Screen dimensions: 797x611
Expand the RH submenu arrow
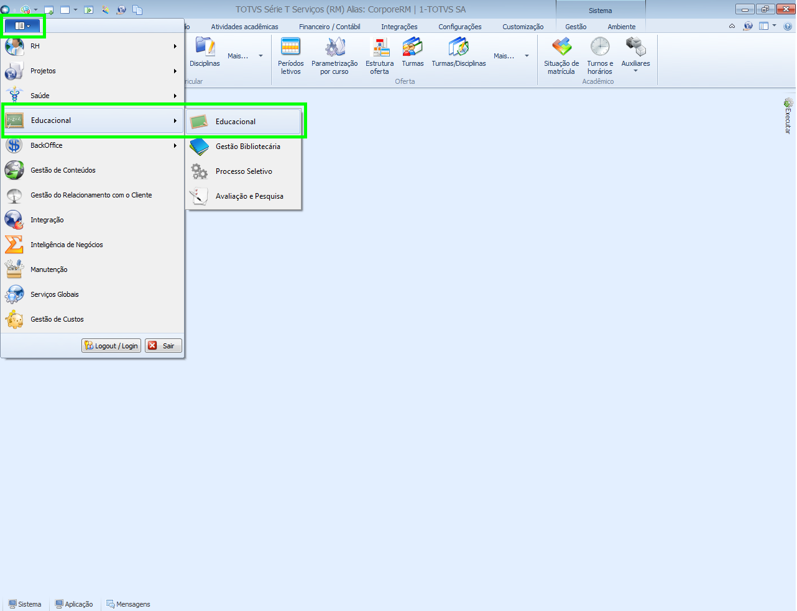click(175, 46)
